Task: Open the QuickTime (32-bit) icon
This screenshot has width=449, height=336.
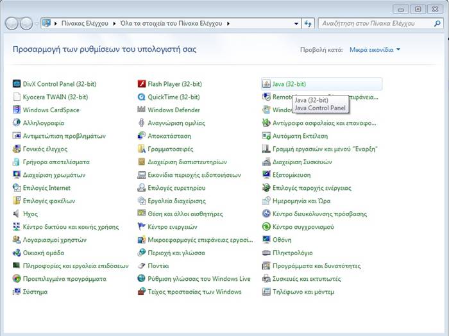Action: click(142, 97)
